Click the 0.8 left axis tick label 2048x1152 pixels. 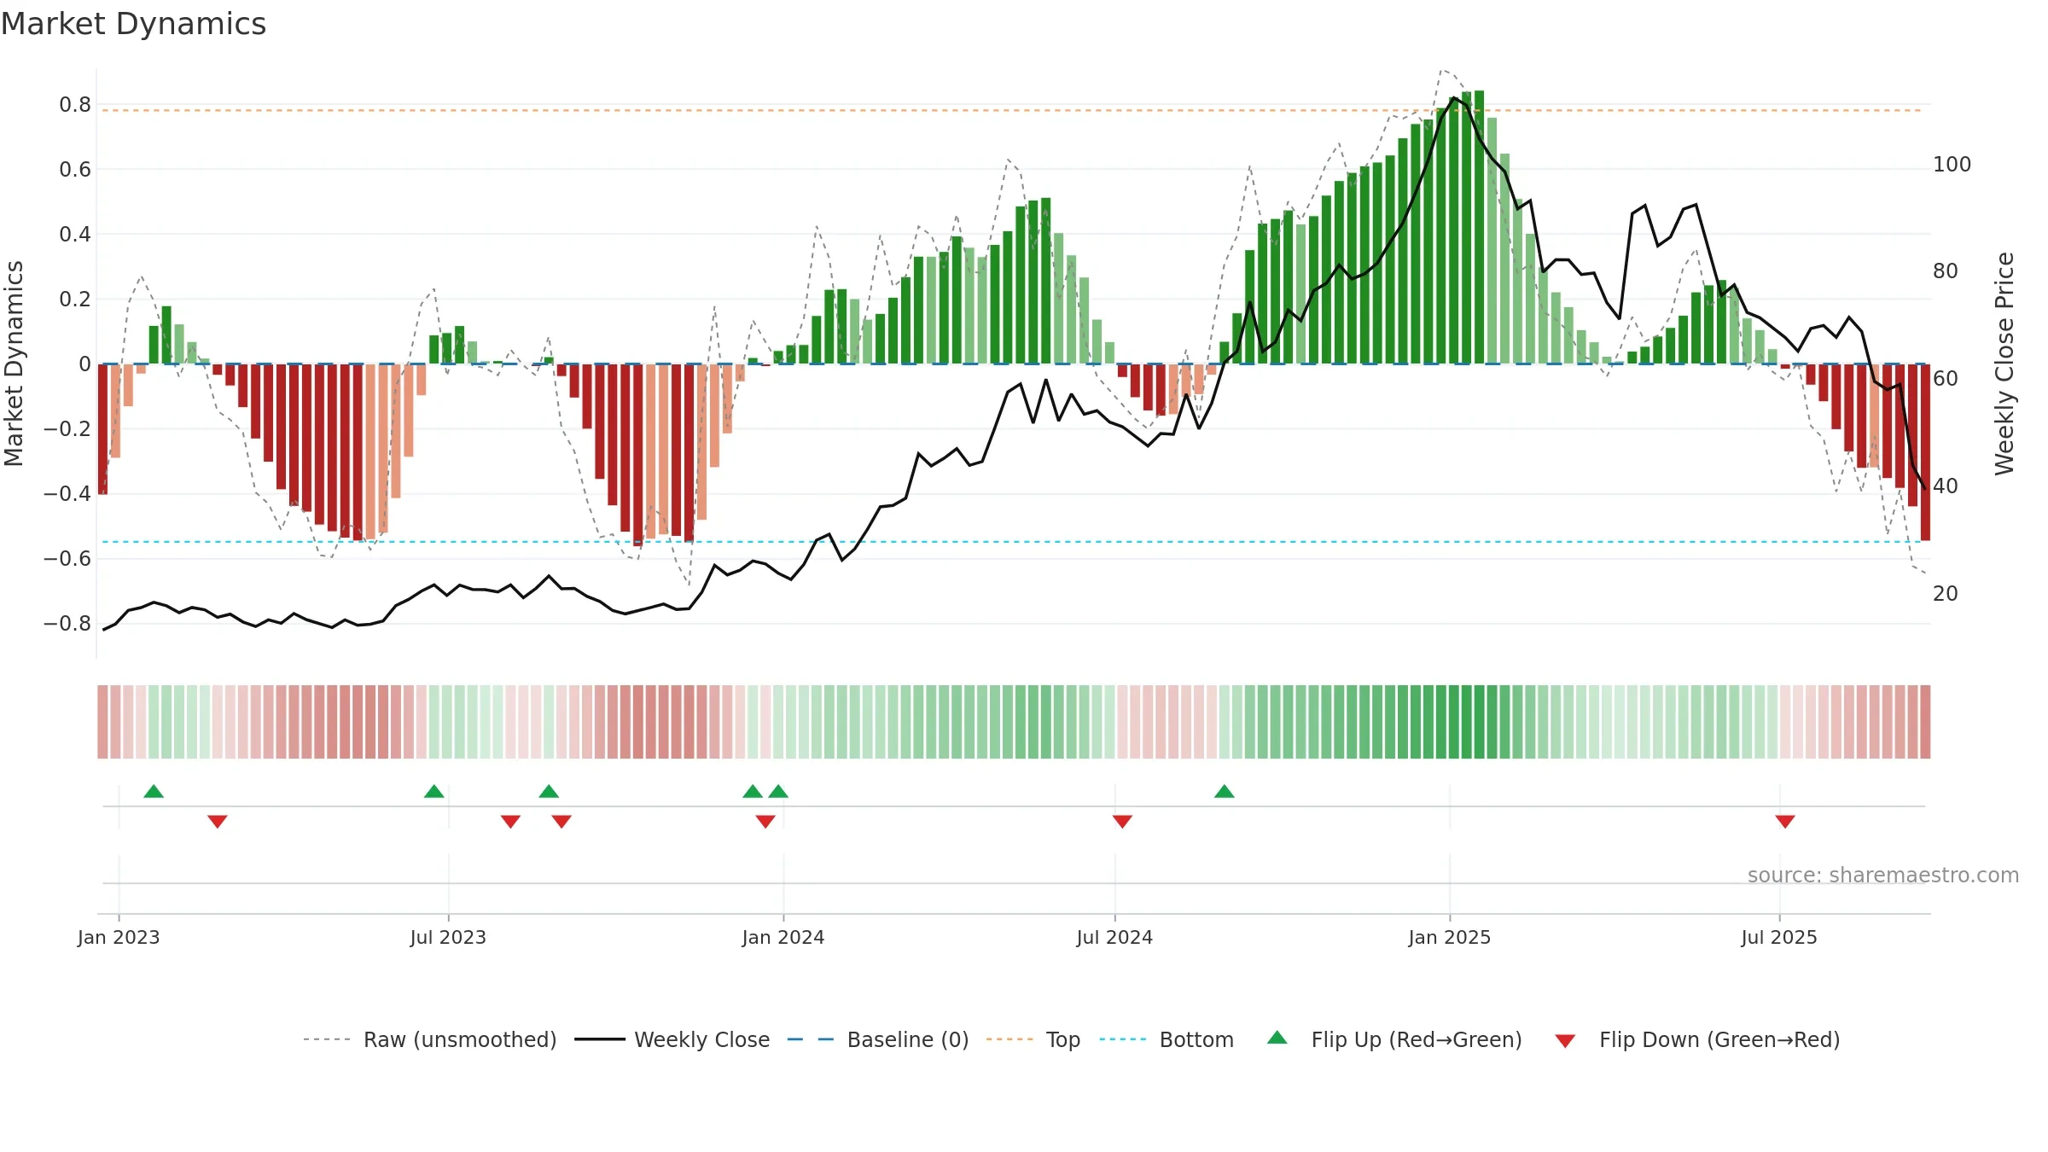(75, 104)
